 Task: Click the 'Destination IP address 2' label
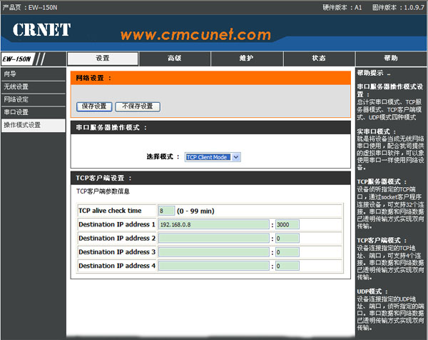point(117,239)
